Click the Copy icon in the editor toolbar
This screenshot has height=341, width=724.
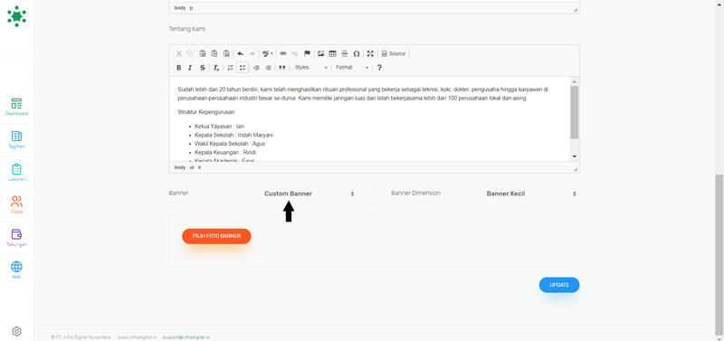(x=190, y=53)
